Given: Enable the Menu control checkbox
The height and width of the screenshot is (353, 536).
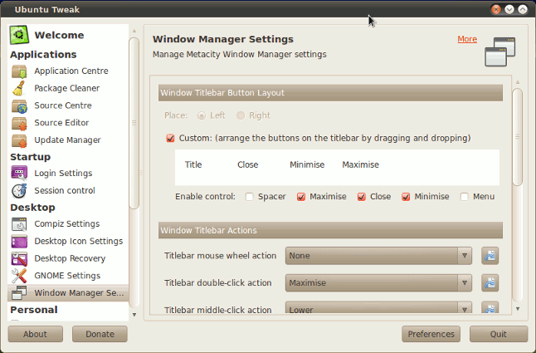Looking at the screenshot, I should [464, 197].
